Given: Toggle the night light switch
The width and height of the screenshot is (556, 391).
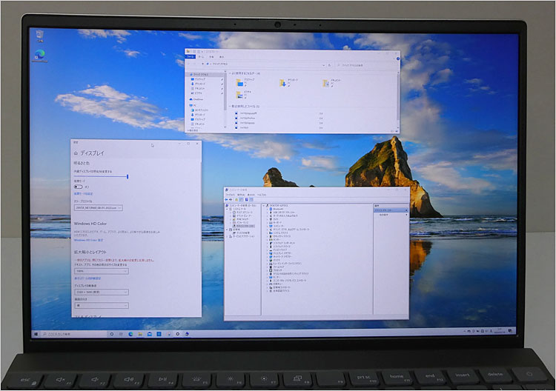Looking at the screenshot, I should [78, 187].
